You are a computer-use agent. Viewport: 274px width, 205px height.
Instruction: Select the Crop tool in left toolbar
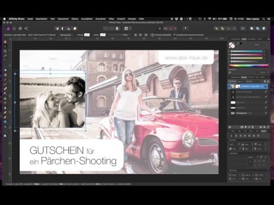coord(5,51)
